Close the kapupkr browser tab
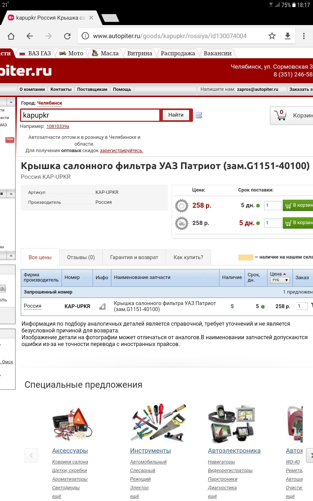 tap(91, 18)
